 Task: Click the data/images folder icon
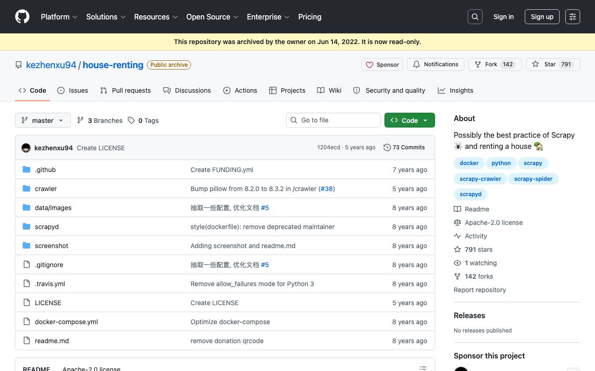(26, 208)
